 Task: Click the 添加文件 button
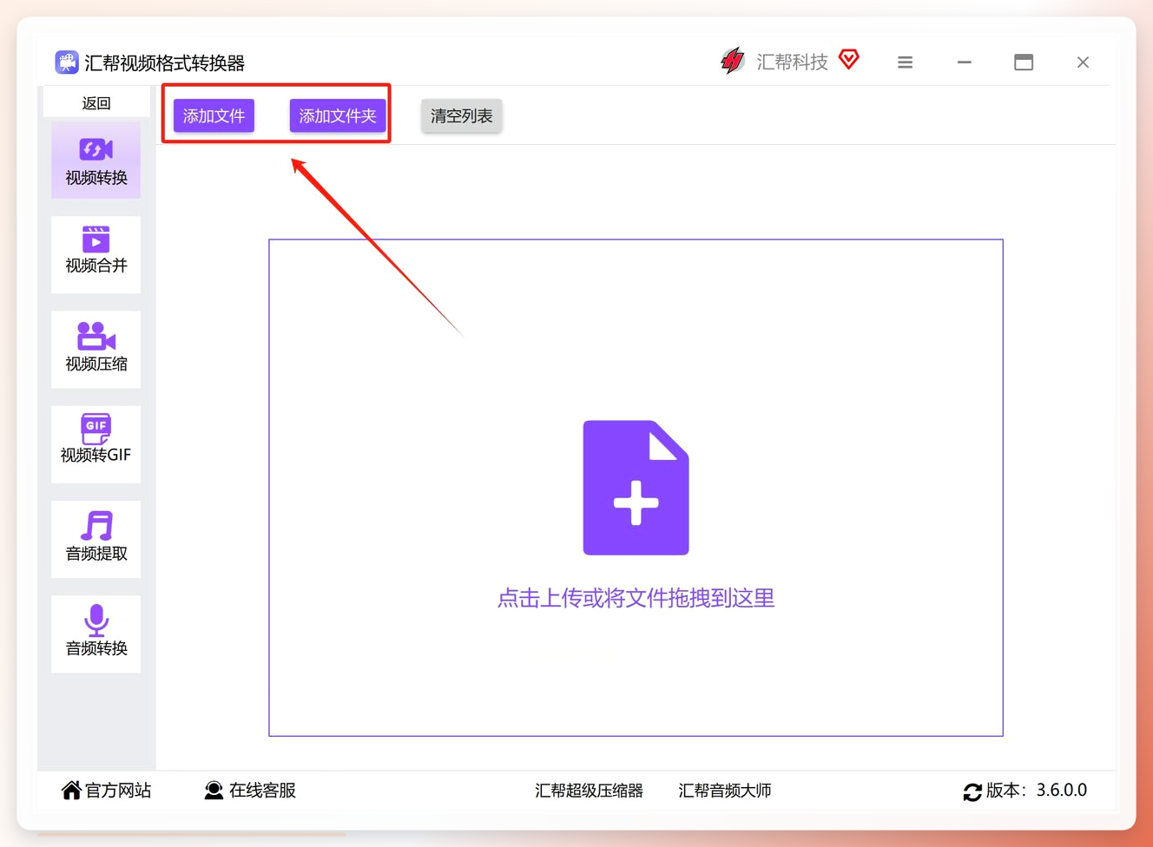point(214,115)
